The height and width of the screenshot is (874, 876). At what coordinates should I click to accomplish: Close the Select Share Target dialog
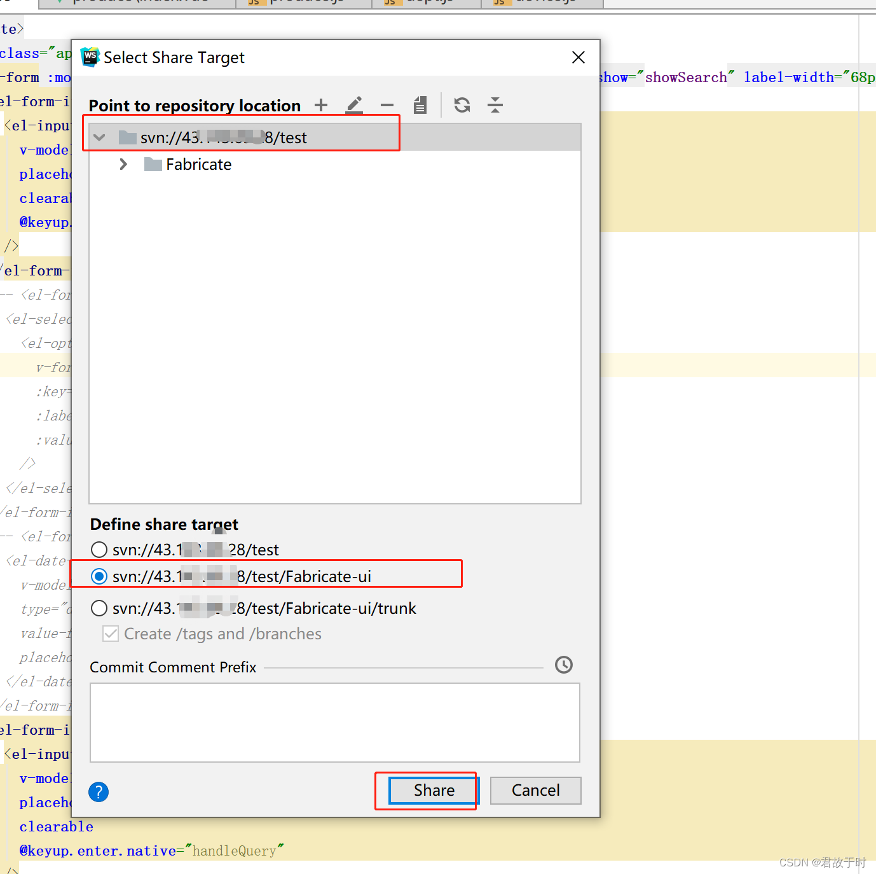(578, 57)
